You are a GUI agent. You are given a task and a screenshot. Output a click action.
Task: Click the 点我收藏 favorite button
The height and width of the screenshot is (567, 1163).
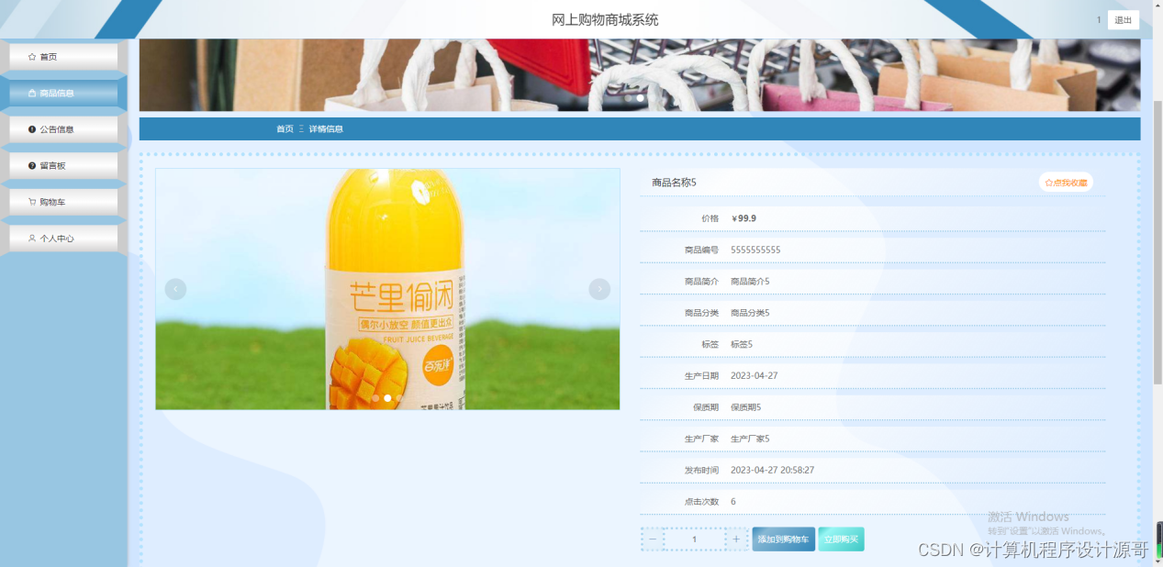point(1066,183)
